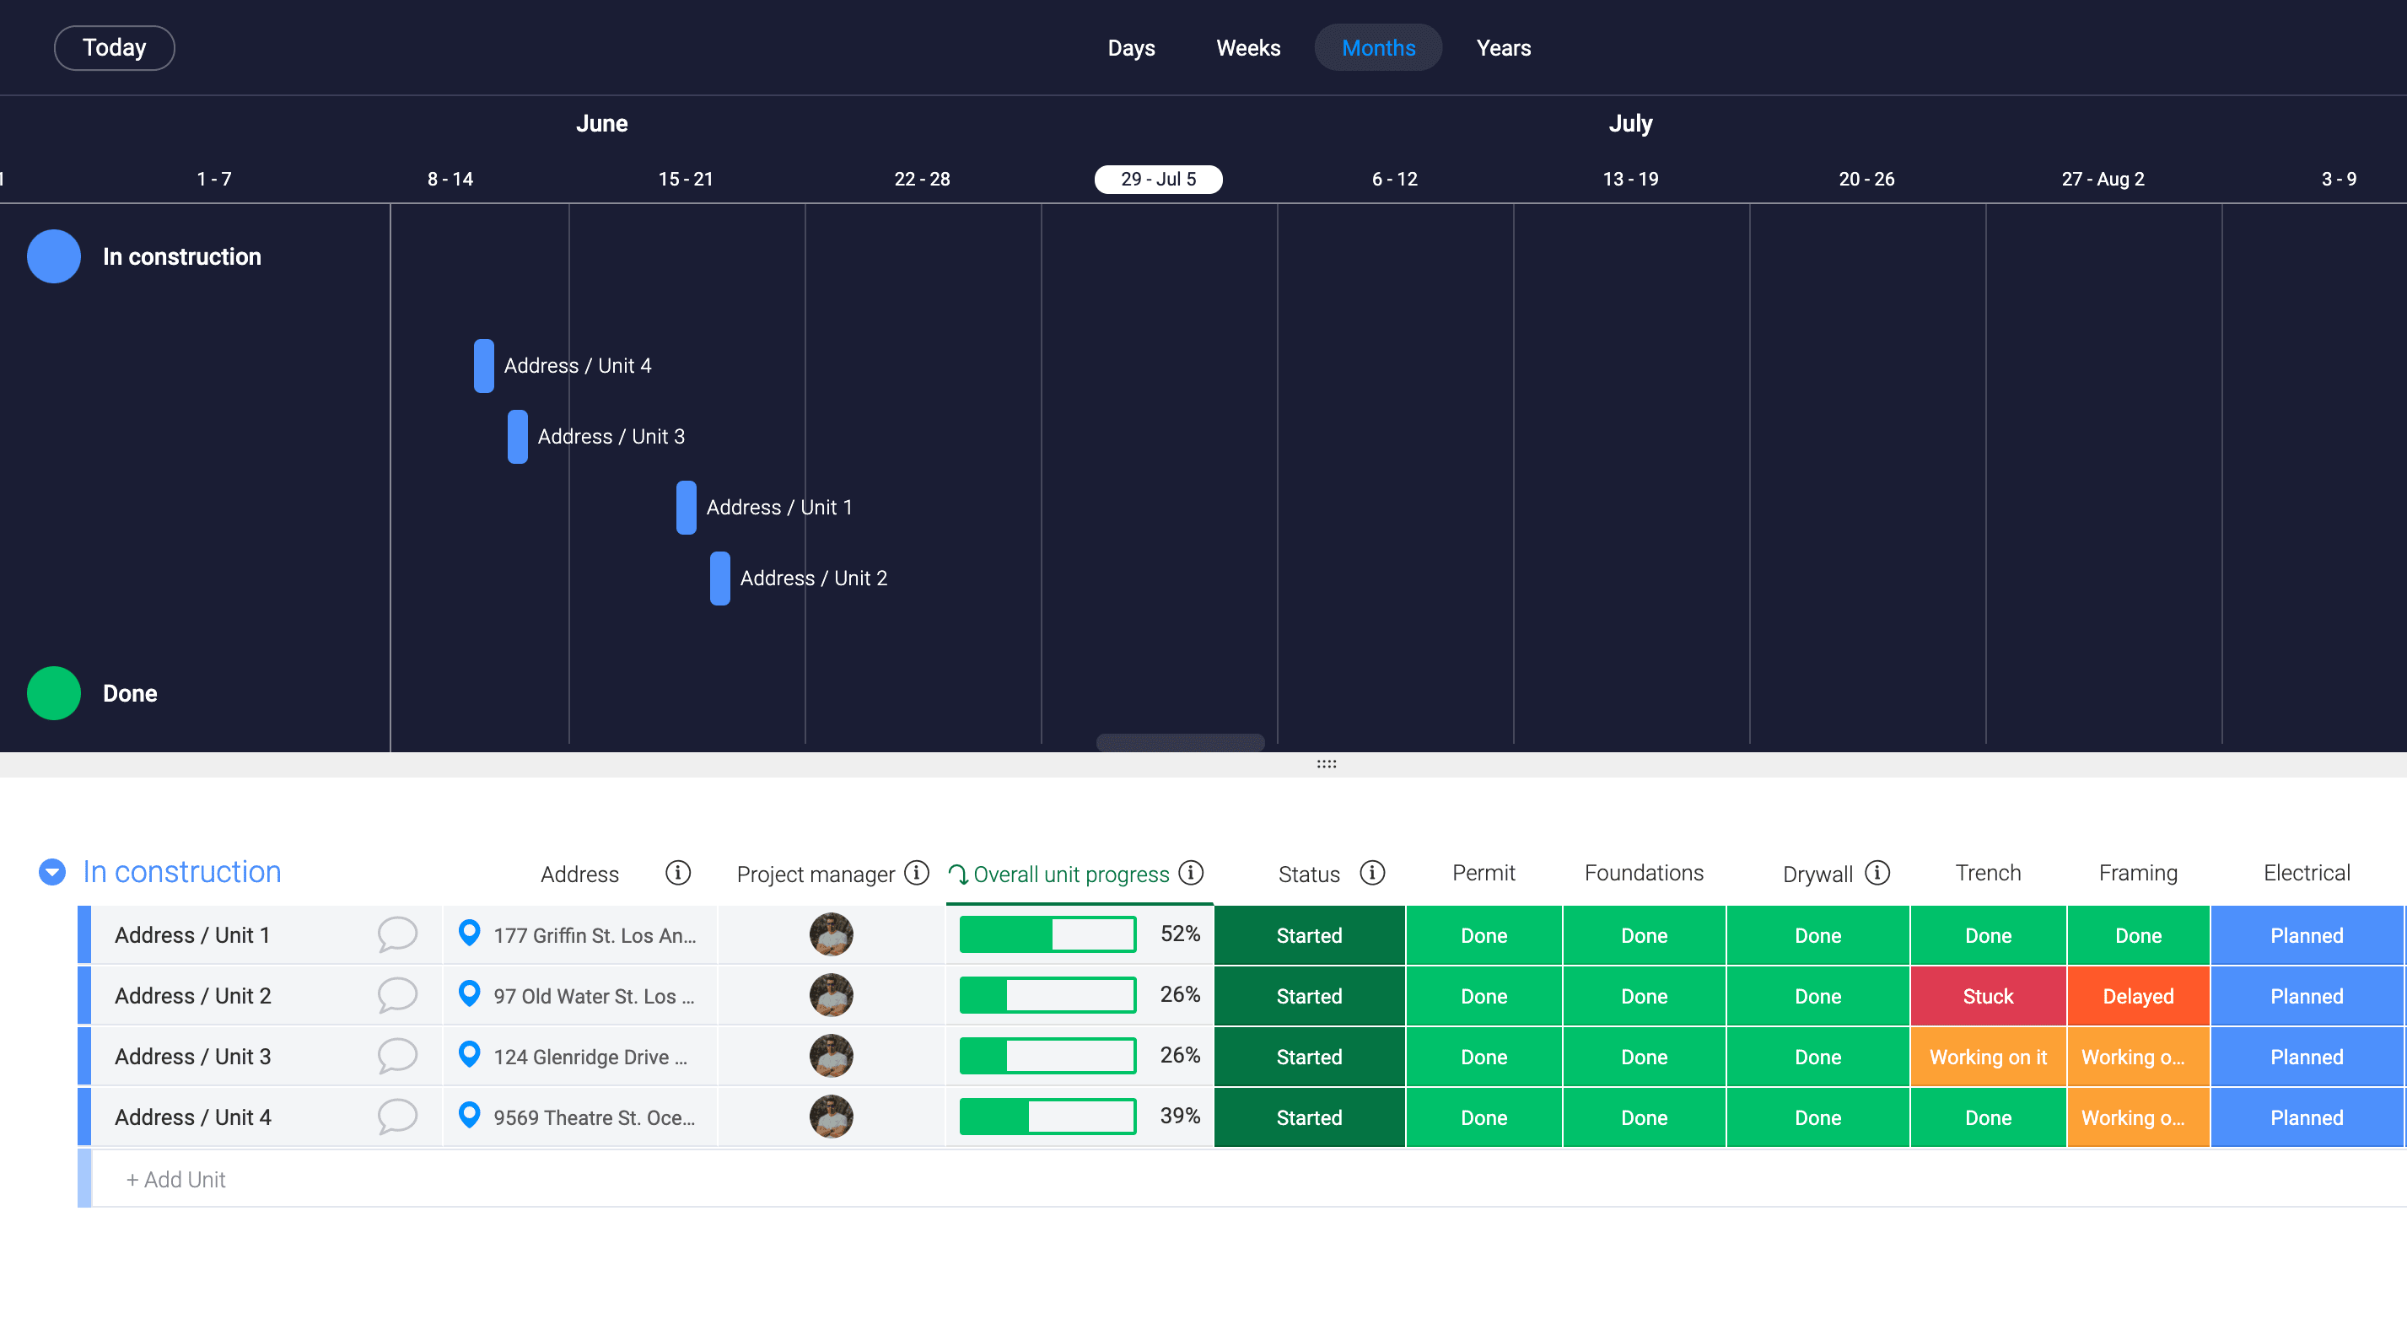Click the project manager avatar for Unit 2

[x=831, y=995]
